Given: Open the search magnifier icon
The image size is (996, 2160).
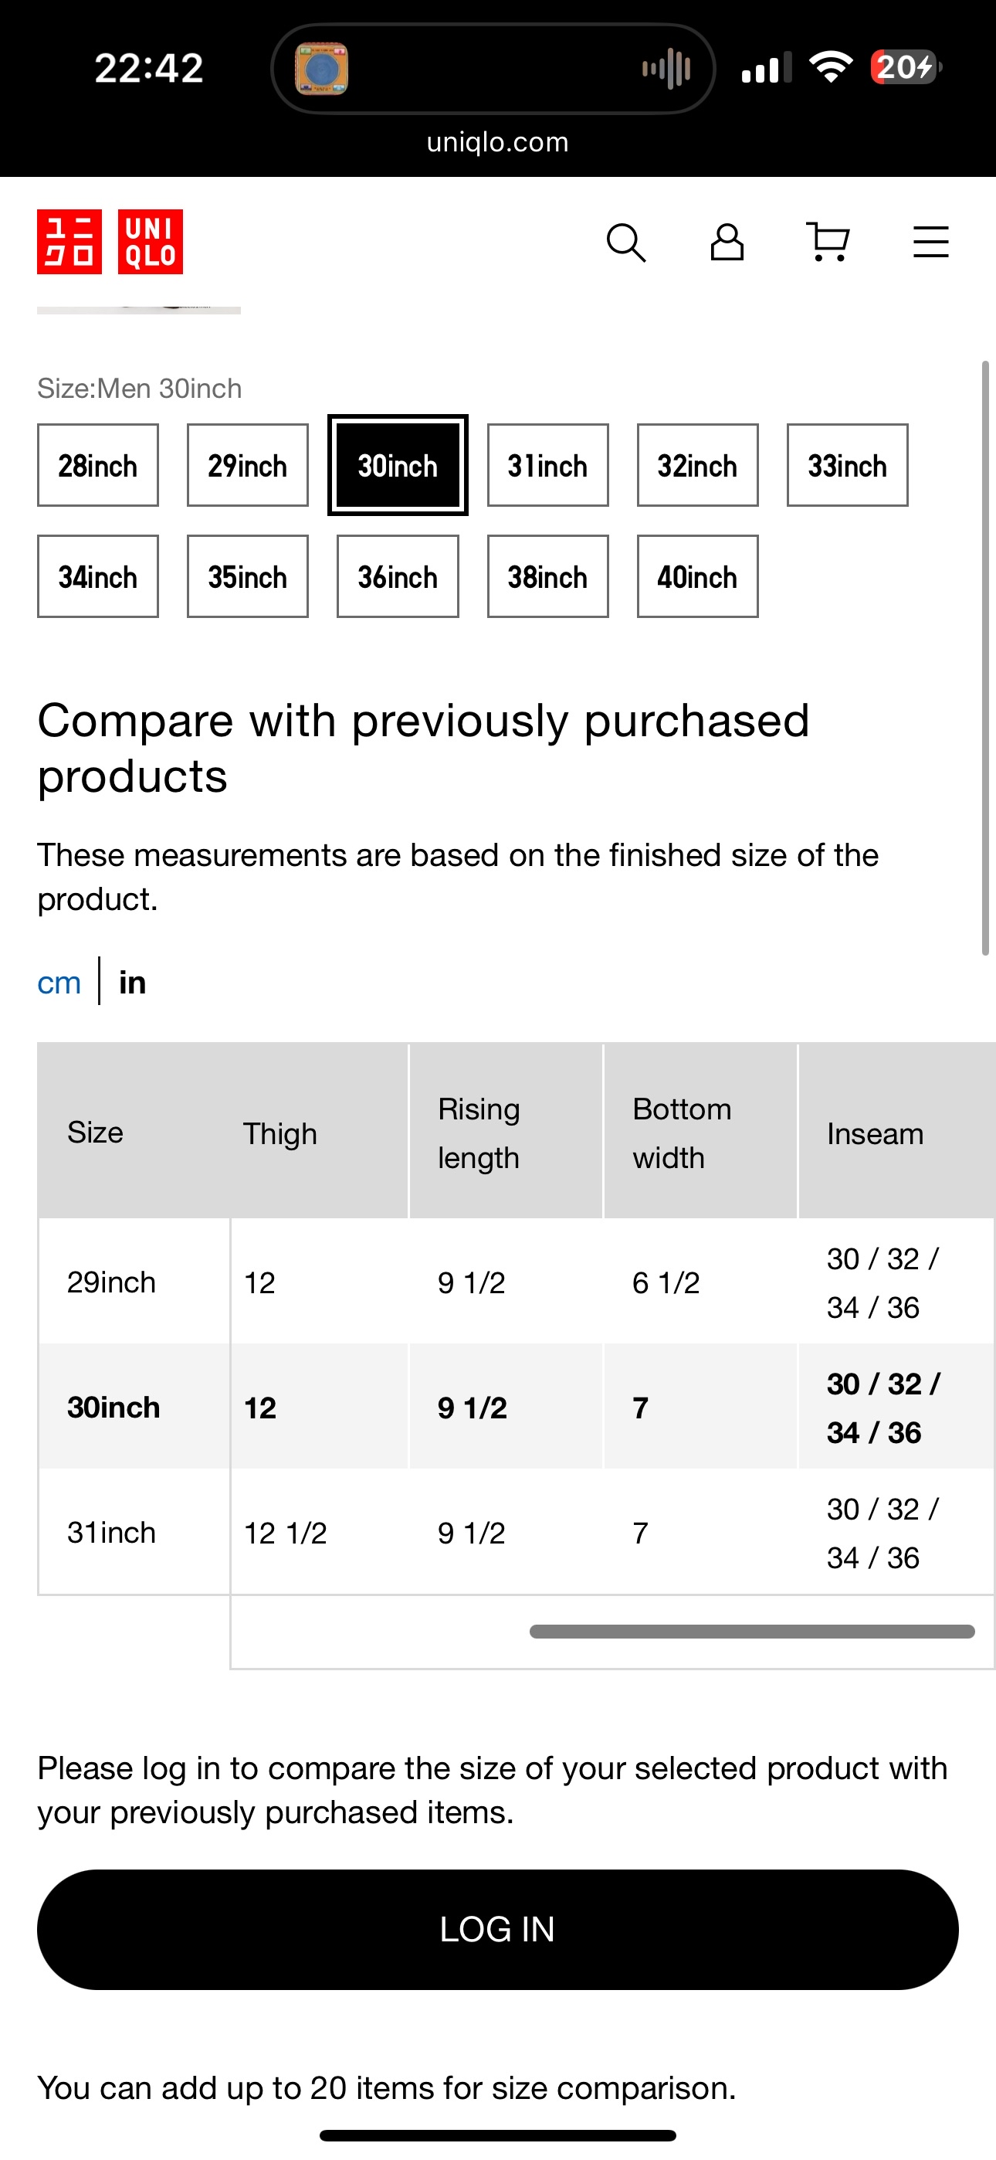Looking at the screenshot, I should click(625, 243).
